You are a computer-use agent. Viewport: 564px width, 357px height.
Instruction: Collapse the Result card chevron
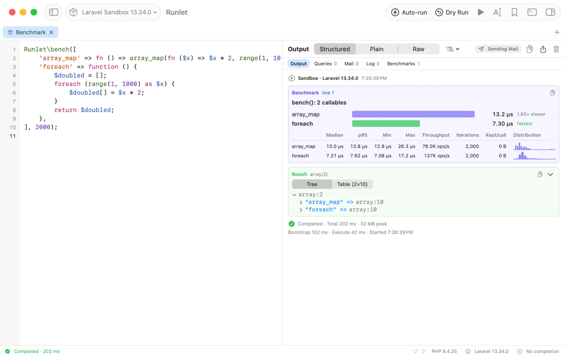[x=550, y=174]
